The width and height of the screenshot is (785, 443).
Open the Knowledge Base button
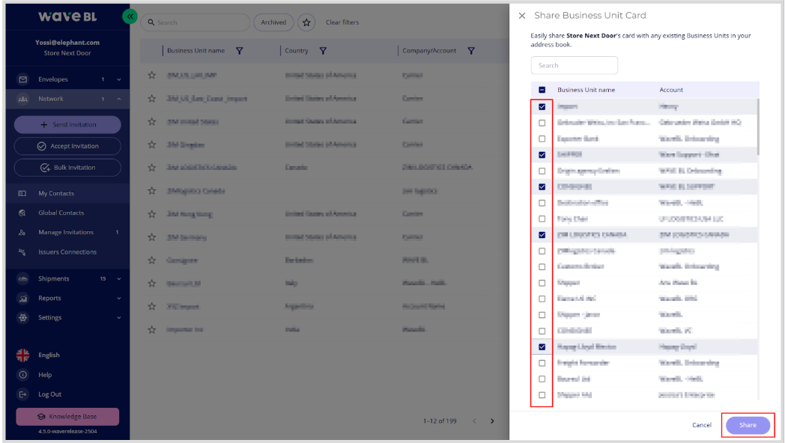[67, 417]
